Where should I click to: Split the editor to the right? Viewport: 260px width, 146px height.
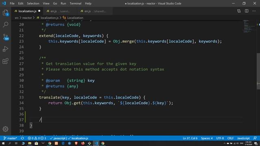click(247, 11)
